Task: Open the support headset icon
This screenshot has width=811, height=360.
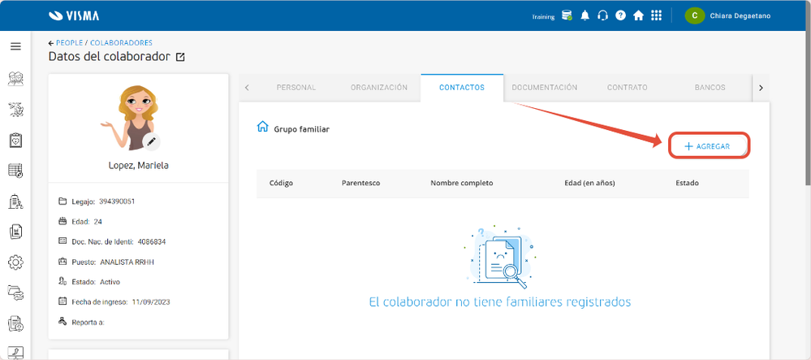Action: point(602,15)
